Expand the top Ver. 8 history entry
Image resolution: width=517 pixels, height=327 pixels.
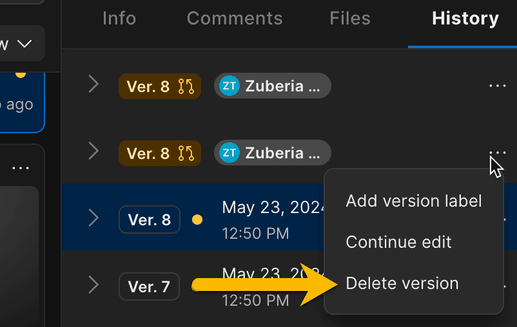click(93, 84)
